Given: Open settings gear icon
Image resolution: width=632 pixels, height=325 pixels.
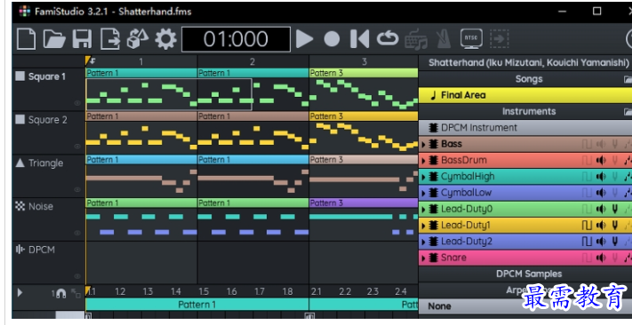Looking at the screenshot, I should tap(165, 39).
